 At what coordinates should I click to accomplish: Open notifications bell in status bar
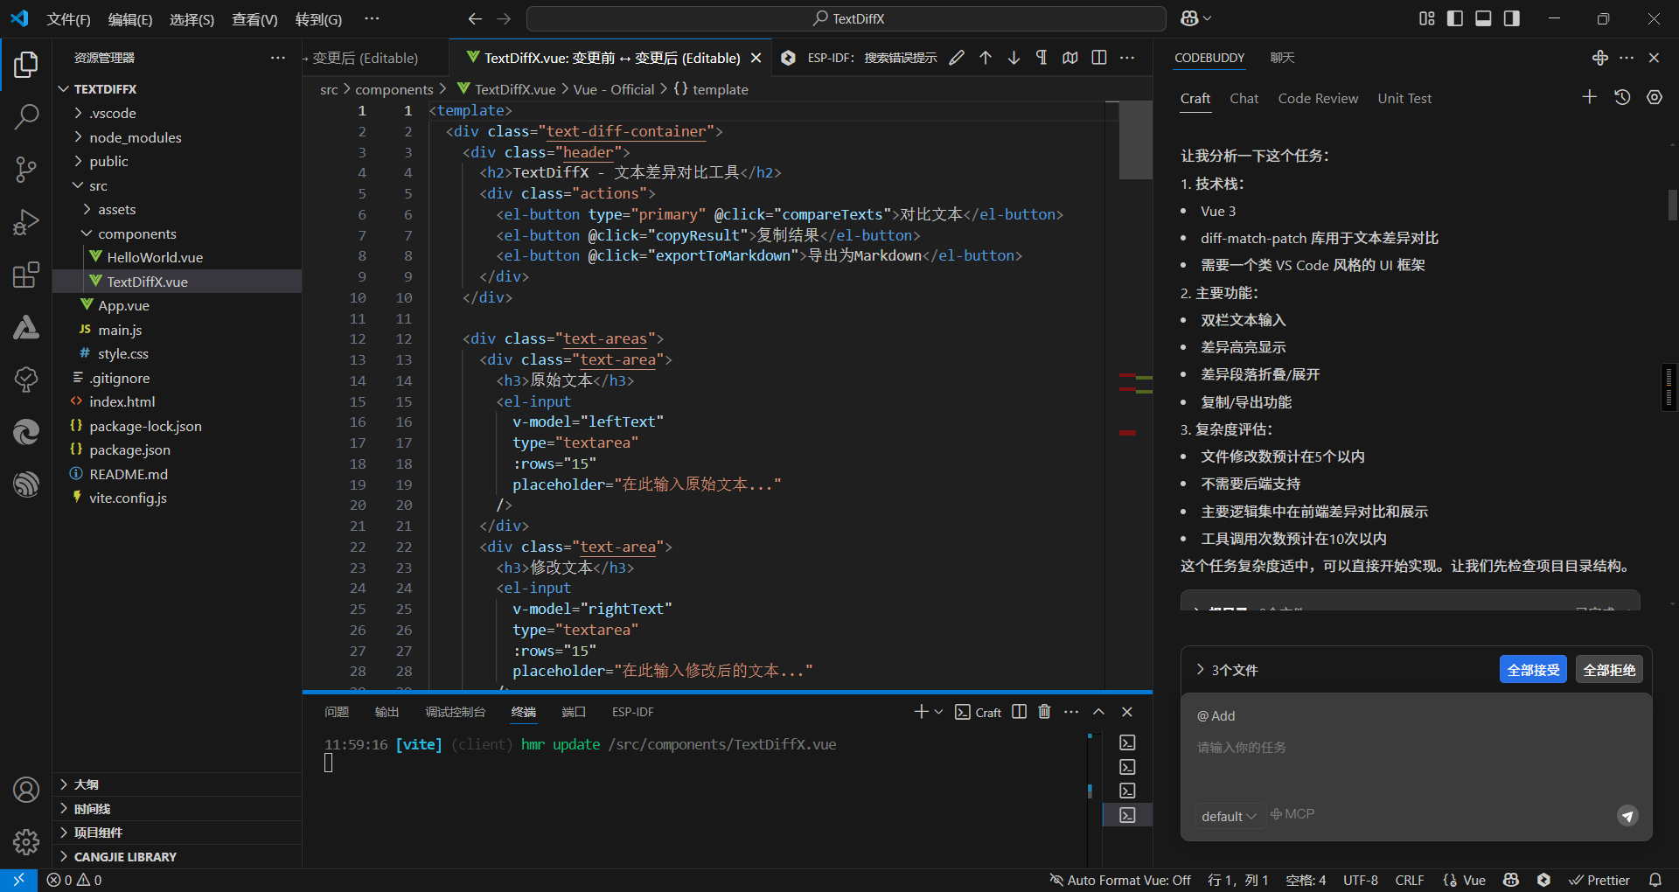(1655, 880)
